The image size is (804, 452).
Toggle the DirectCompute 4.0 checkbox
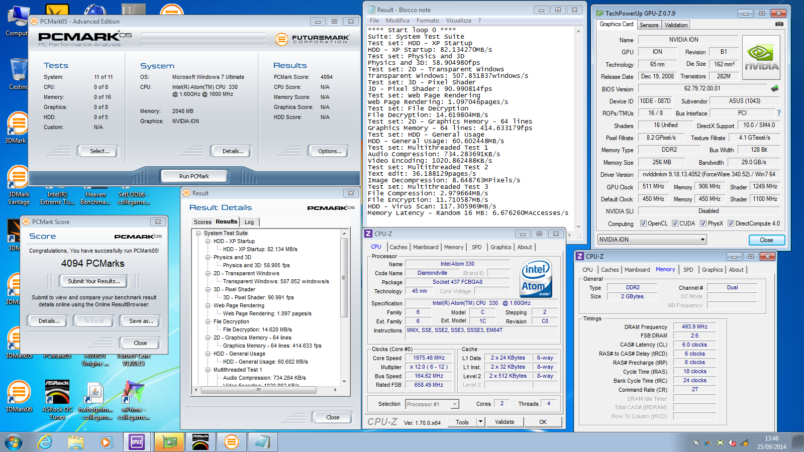pyautogui.click(x=731, y=223)
